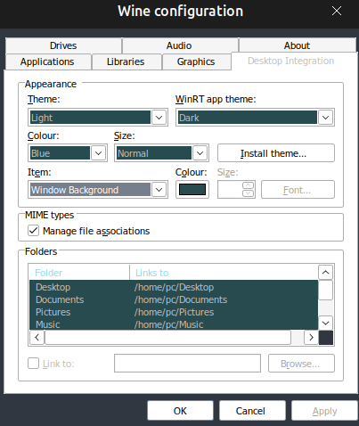This screenshot has height=426, width=359.
Task: Click the horizontal scroll left arrow
Action: pos(37,338)
